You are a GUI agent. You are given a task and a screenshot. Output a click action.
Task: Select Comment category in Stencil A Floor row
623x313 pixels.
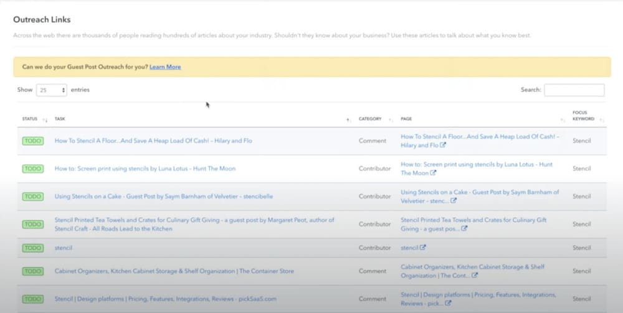pos(373,141)
